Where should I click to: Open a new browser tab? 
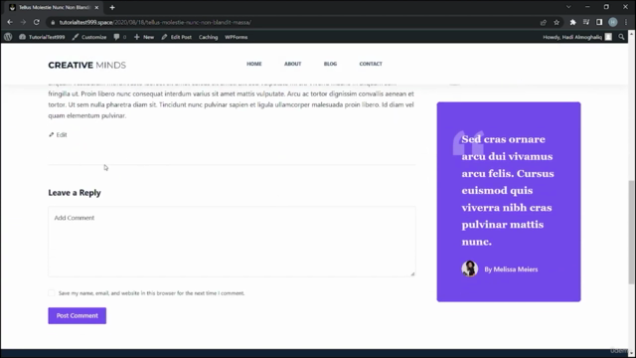coord(112,7)
